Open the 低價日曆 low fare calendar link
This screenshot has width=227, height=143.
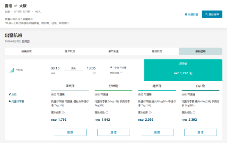pos(191,14)
